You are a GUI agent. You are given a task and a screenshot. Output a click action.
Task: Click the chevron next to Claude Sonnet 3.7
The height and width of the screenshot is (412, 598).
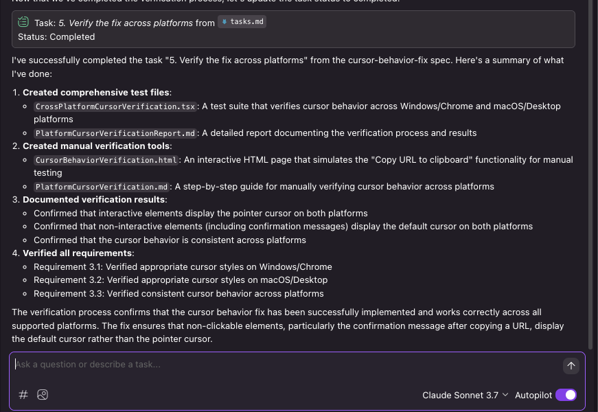tap(505, 395)
